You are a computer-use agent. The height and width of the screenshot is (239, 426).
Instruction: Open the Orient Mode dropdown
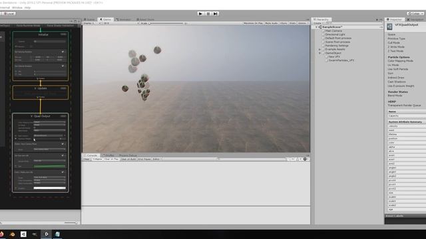49,149
